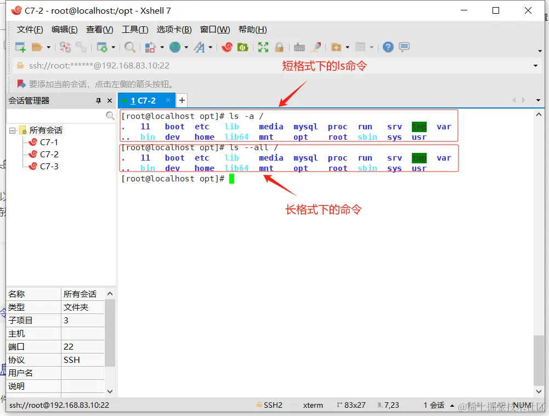Switch to the 1 C7-2 tab

[x=143, y=101]
